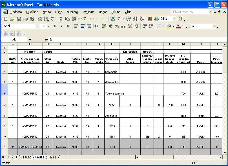Run the ABC spelling check
This screenshot has width=228, height=166.
point(53,19)
